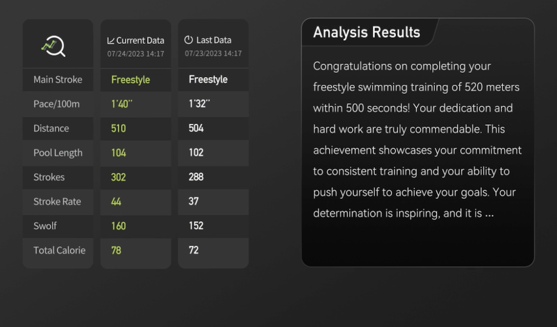Click the Pace/100m row label
Image resolution: width=557 pixels, height=327 pixels.
coord(57,104)
